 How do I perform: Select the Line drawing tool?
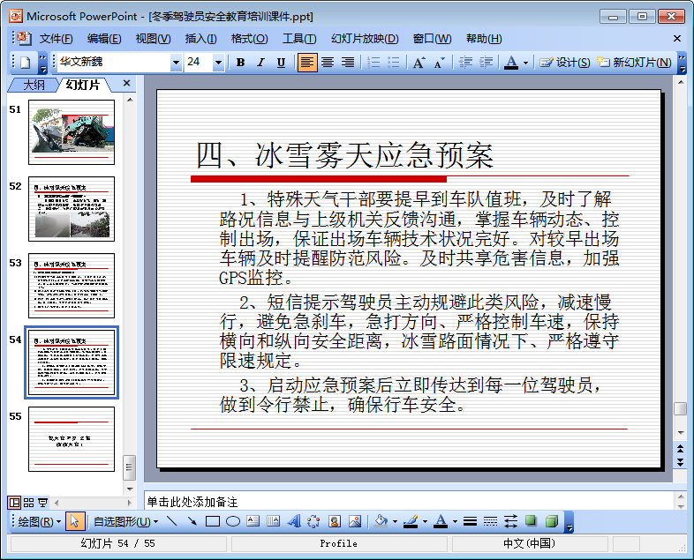click(171, 521)
